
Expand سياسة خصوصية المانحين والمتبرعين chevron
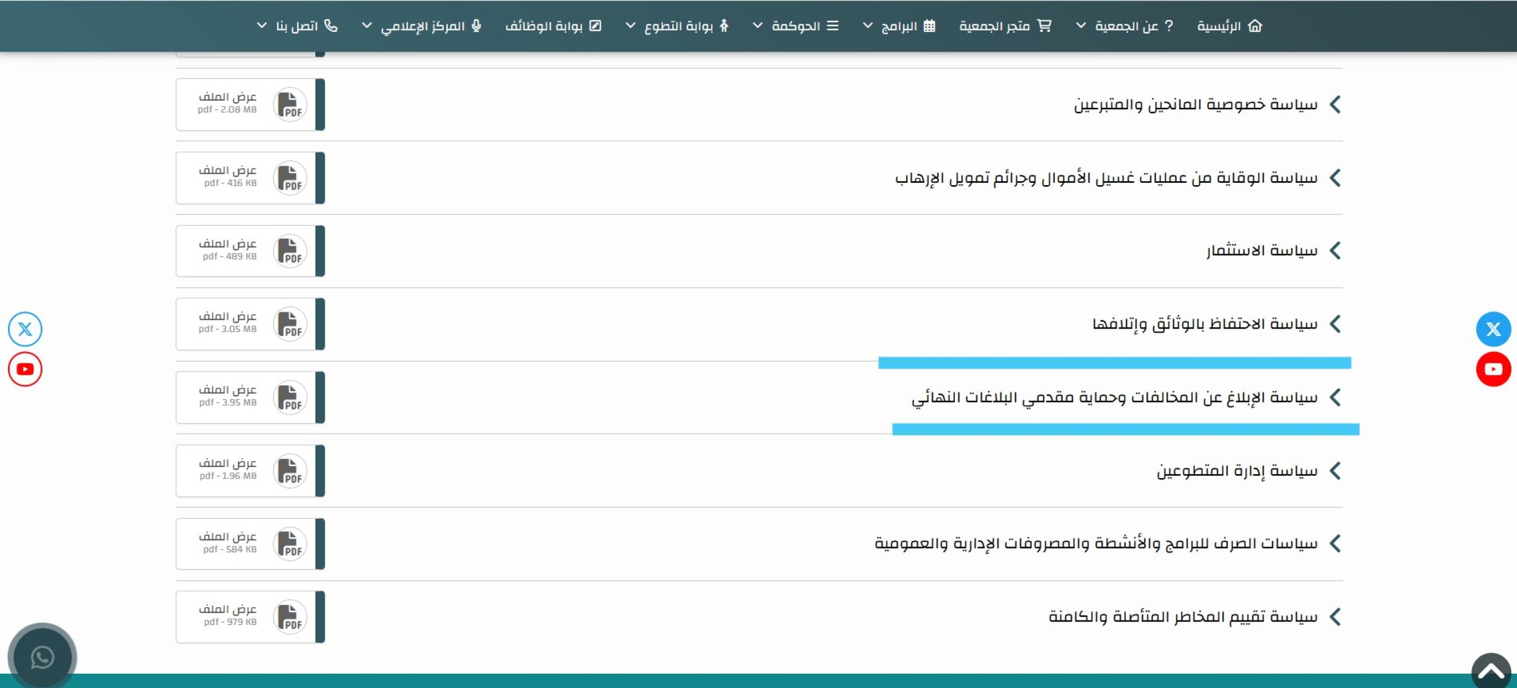click(x=1335, y=105)
